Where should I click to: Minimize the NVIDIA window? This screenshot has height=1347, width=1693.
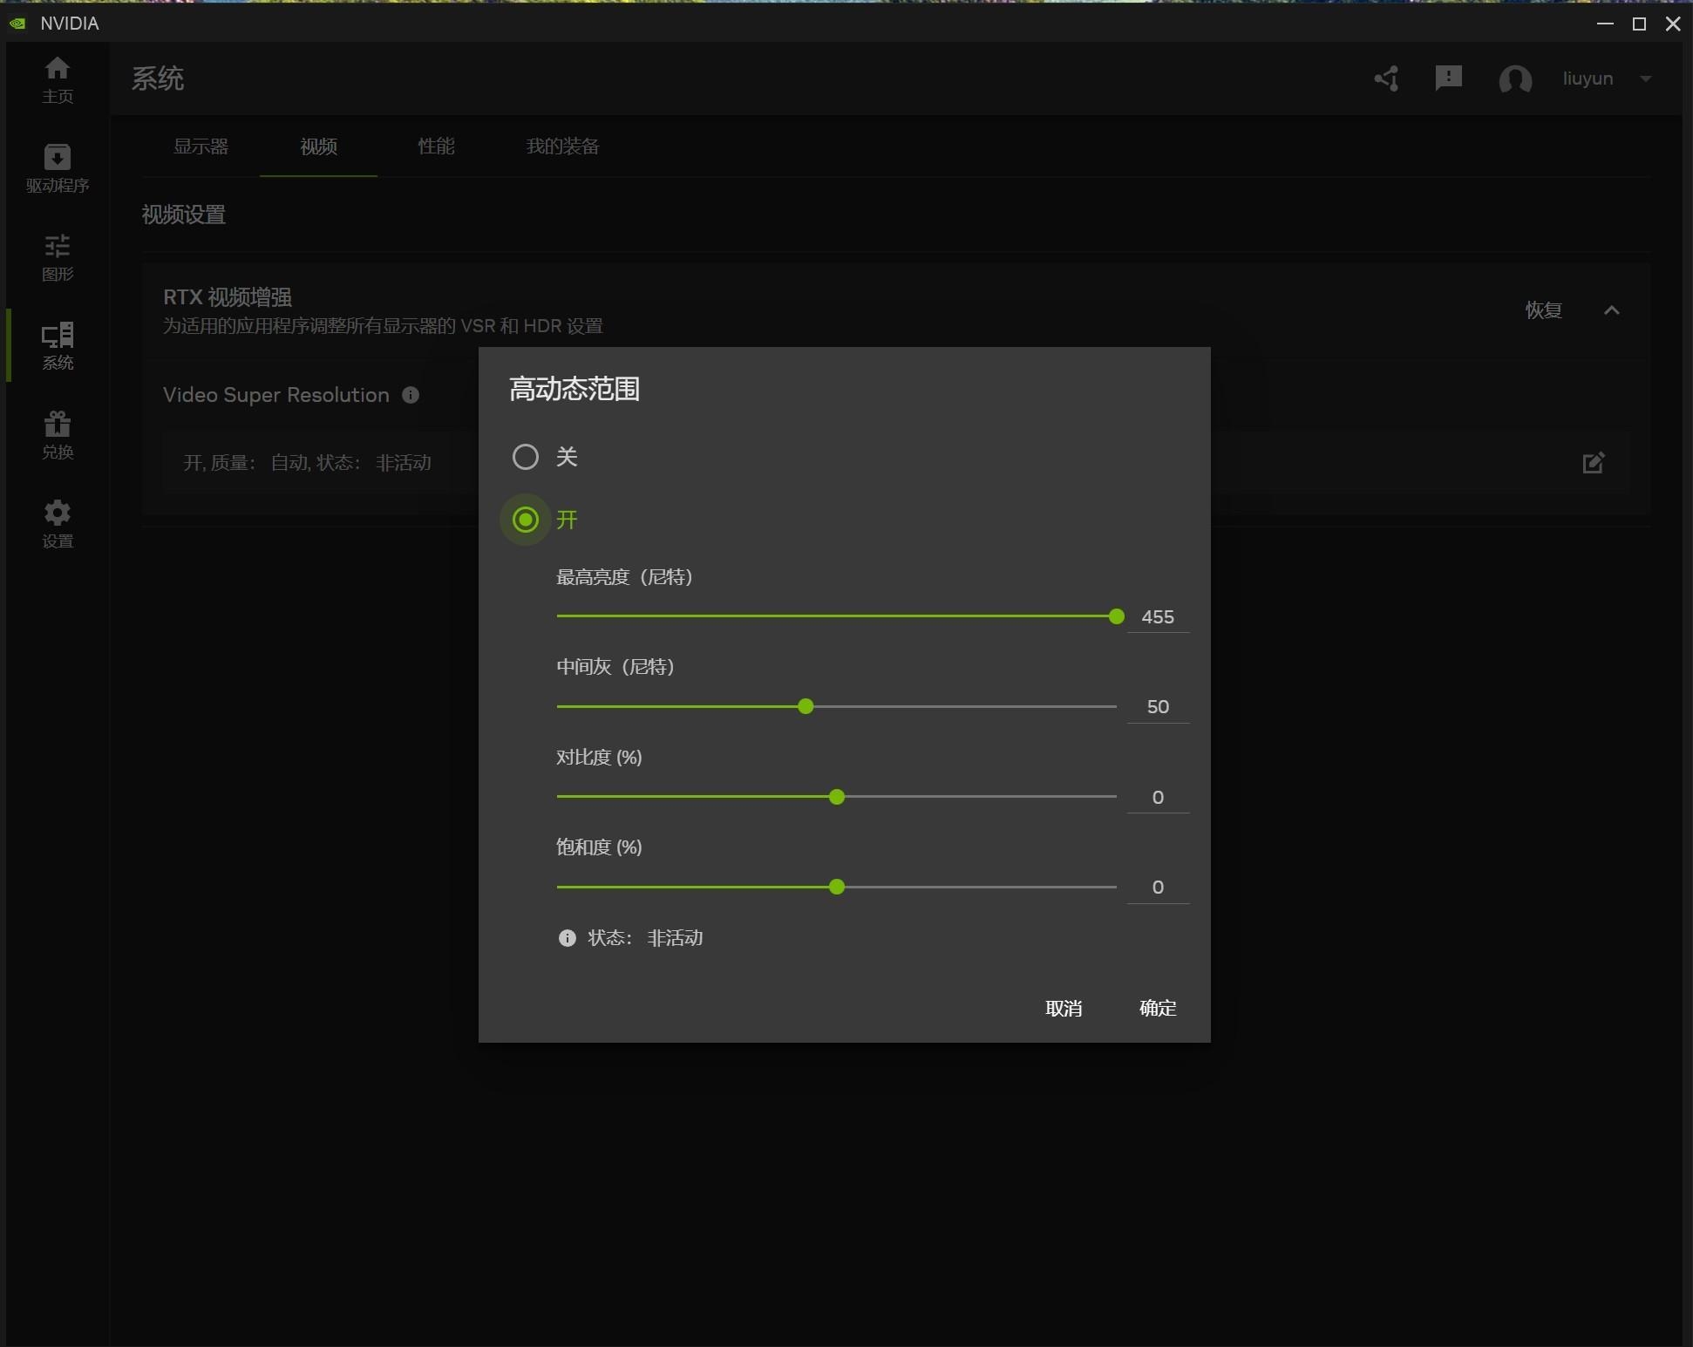tap(1605, 24)
